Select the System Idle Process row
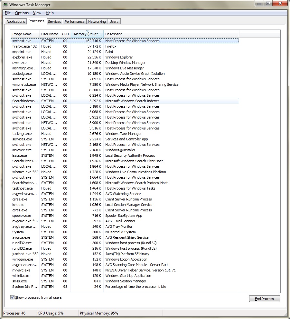This screenshot has height=319, width=290. click(125, 287)
